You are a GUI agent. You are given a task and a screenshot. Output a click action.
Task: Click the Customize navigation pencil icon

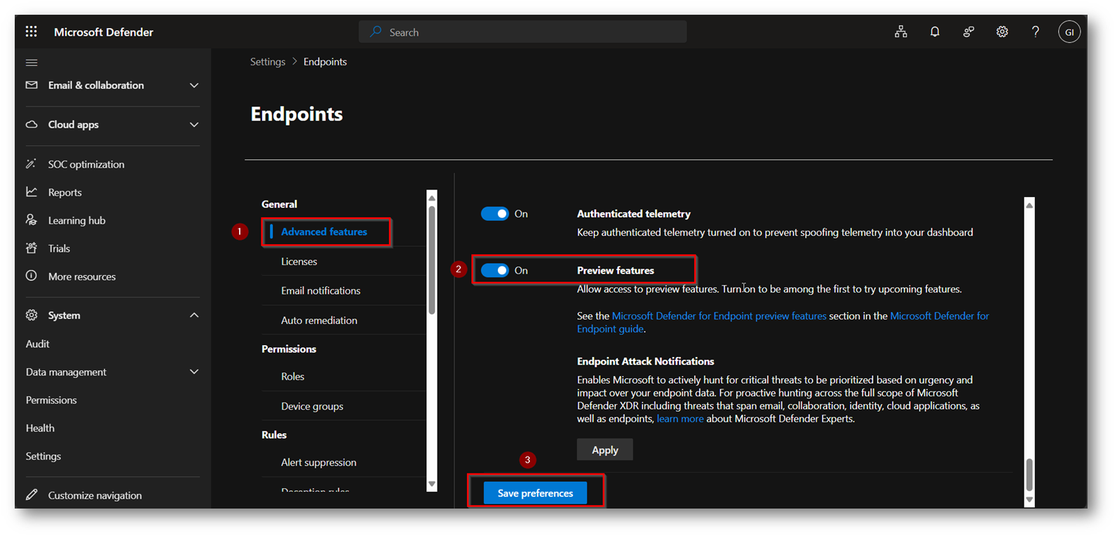click(32, 495)
